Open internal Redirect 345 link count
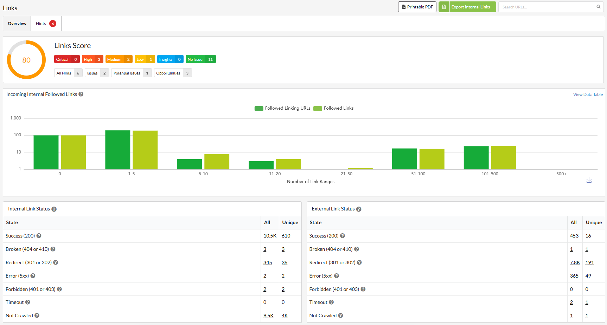Viewport: 607px width, 325px height. point(268,262)
